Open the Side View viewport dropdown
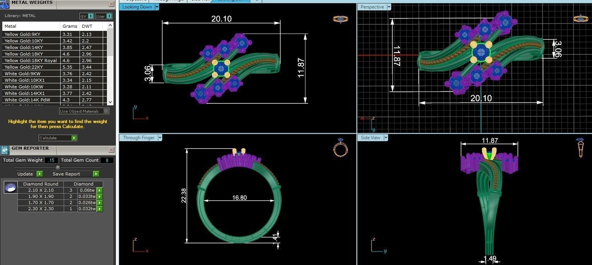592x265 pixels. pyautogui.click(x=385, y=138)
